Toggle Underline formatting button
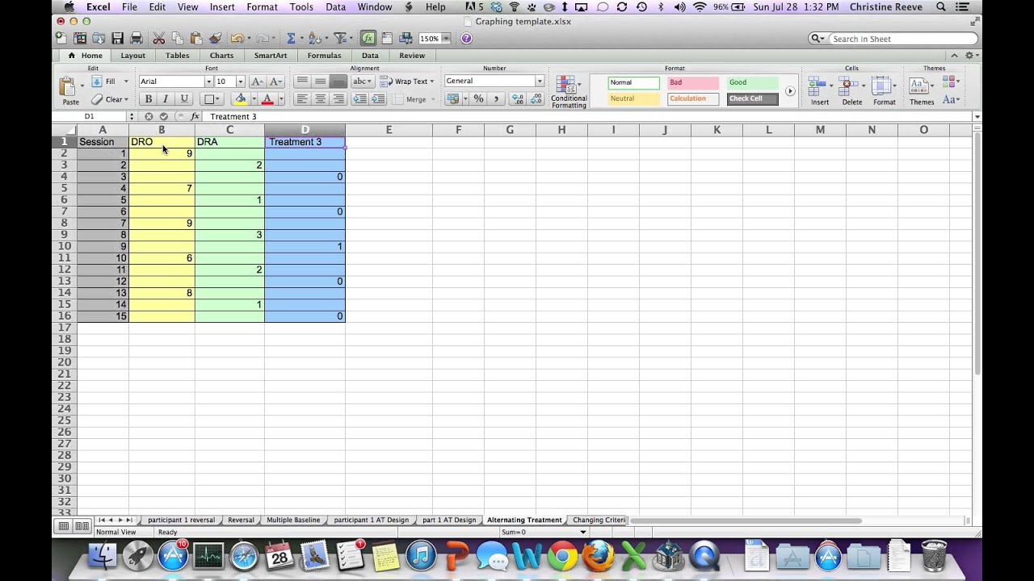This screenshot has width=1034, height=581. tap(184, 98)
